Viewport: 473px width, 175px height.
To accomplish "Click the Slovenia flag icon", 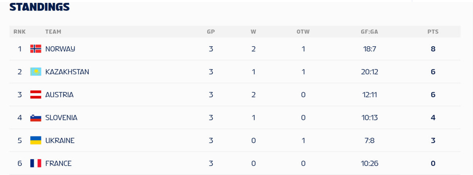I will pos(35,118).
